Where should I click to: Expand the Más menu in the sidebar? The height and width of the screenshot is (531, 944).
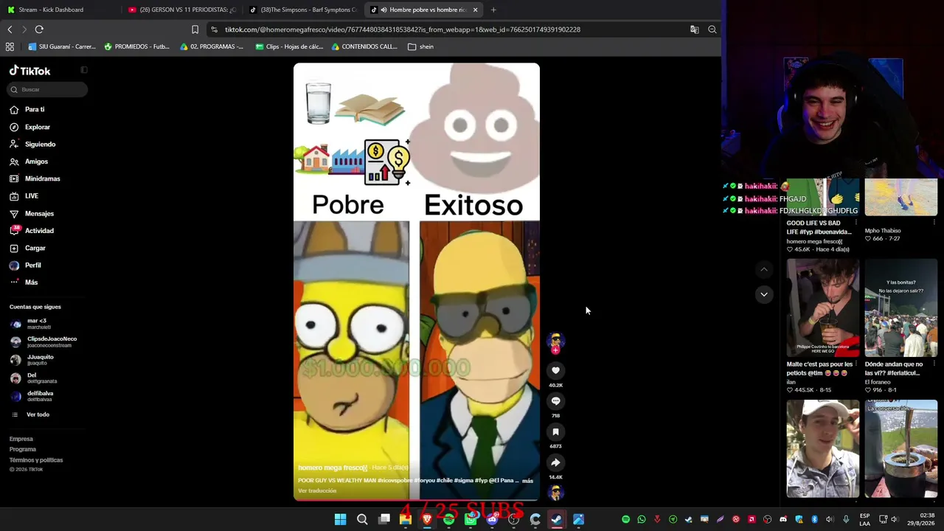tap(24, 282)
